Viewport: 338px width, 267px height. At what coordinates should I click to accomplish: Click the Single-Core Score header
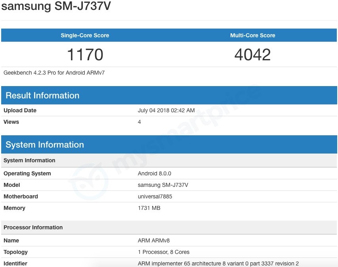click(x=85, y=35)
